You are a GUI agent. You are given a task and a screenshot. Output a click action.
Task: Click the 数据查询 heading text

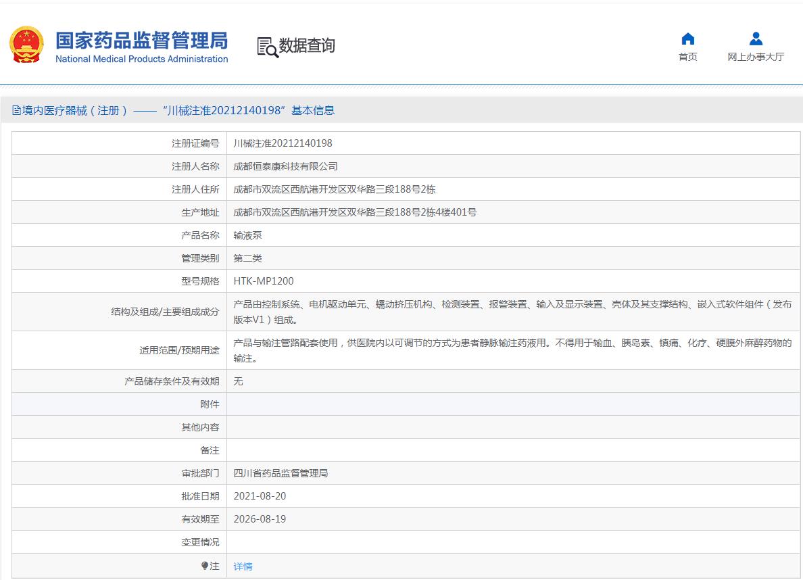tap(307, 45)
